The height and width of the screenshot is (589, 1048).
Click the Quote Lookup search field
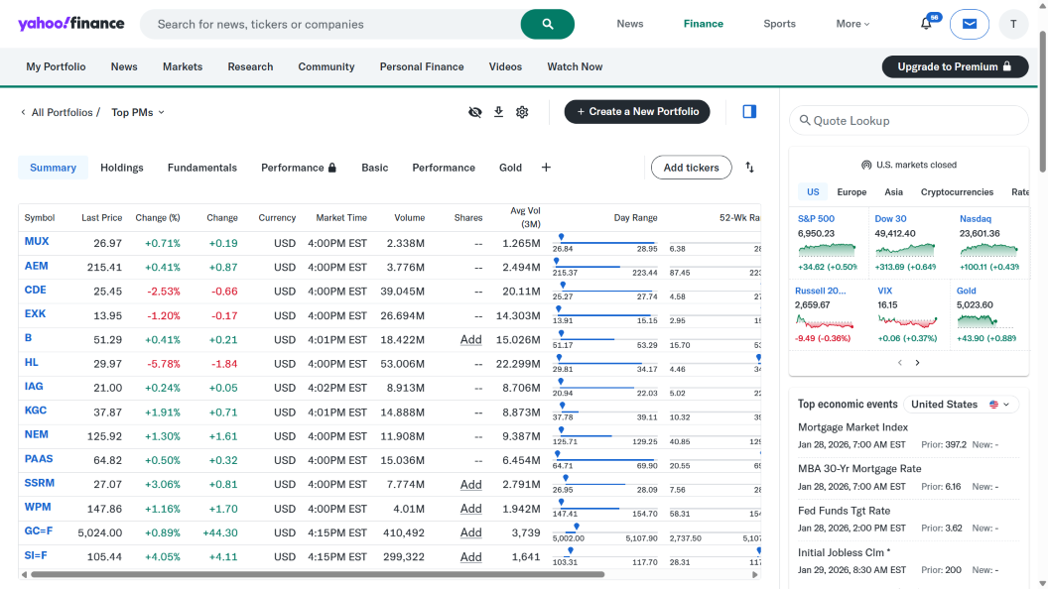coord(909,121)
